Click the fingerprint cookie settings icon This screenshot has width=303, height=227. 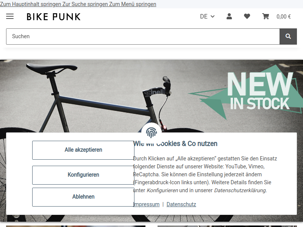151,133
